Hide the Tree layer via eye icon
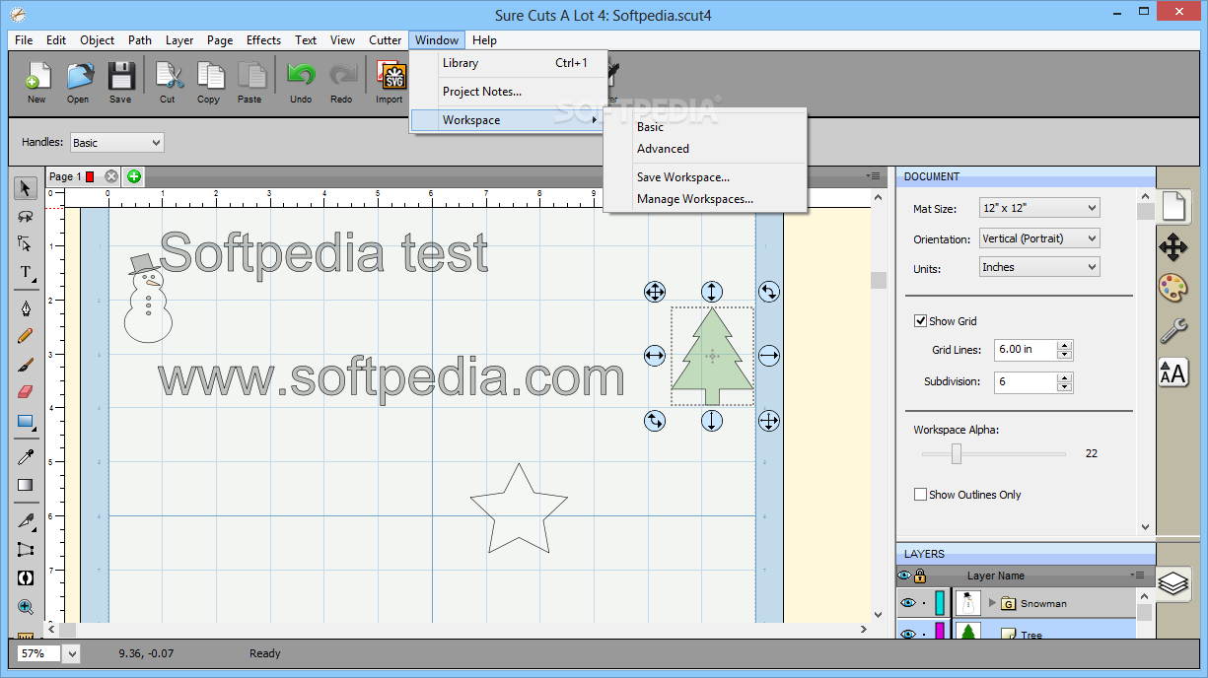 [907, 633]
